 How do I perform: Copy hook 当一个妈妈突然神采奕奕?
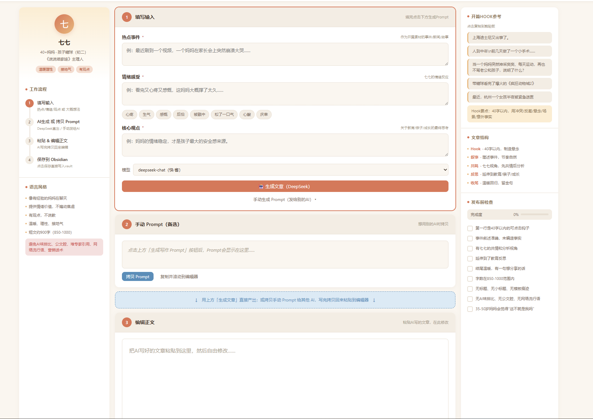tap(510, 67)
